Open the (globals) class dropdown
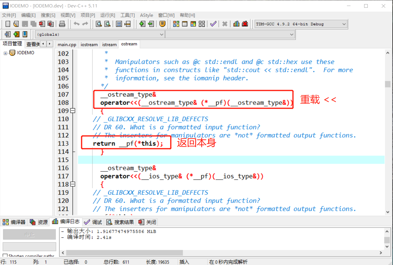The width and height of the screenshot is (393, 265). [x=100, y=34]
